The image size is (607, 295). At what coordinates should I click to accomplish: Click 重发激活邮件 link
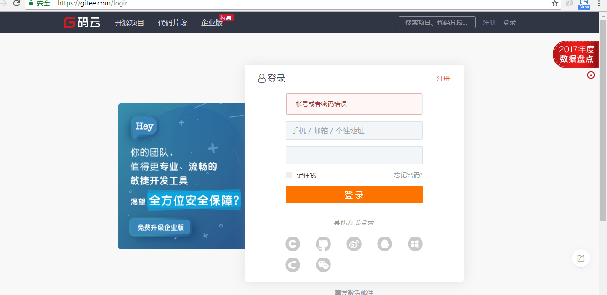click(x=354, y=292)
